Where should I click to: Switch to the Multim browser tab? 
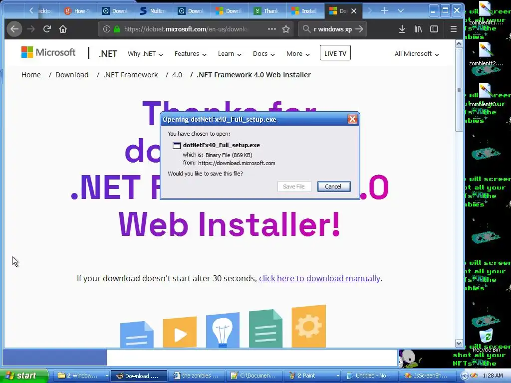point(154,11)
